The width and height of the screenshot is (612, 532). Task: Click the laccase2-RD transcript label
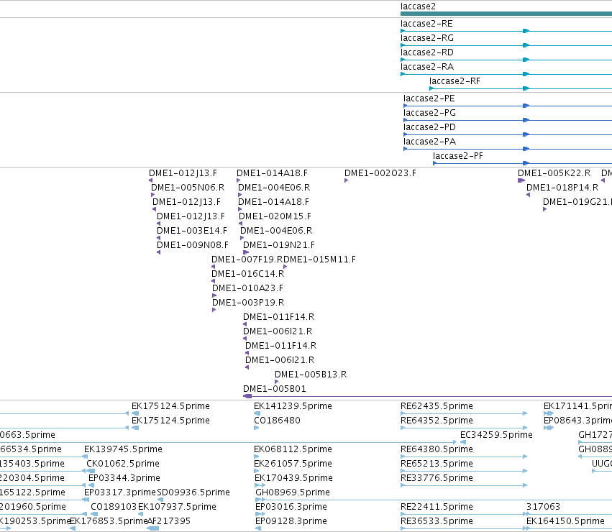427,52
